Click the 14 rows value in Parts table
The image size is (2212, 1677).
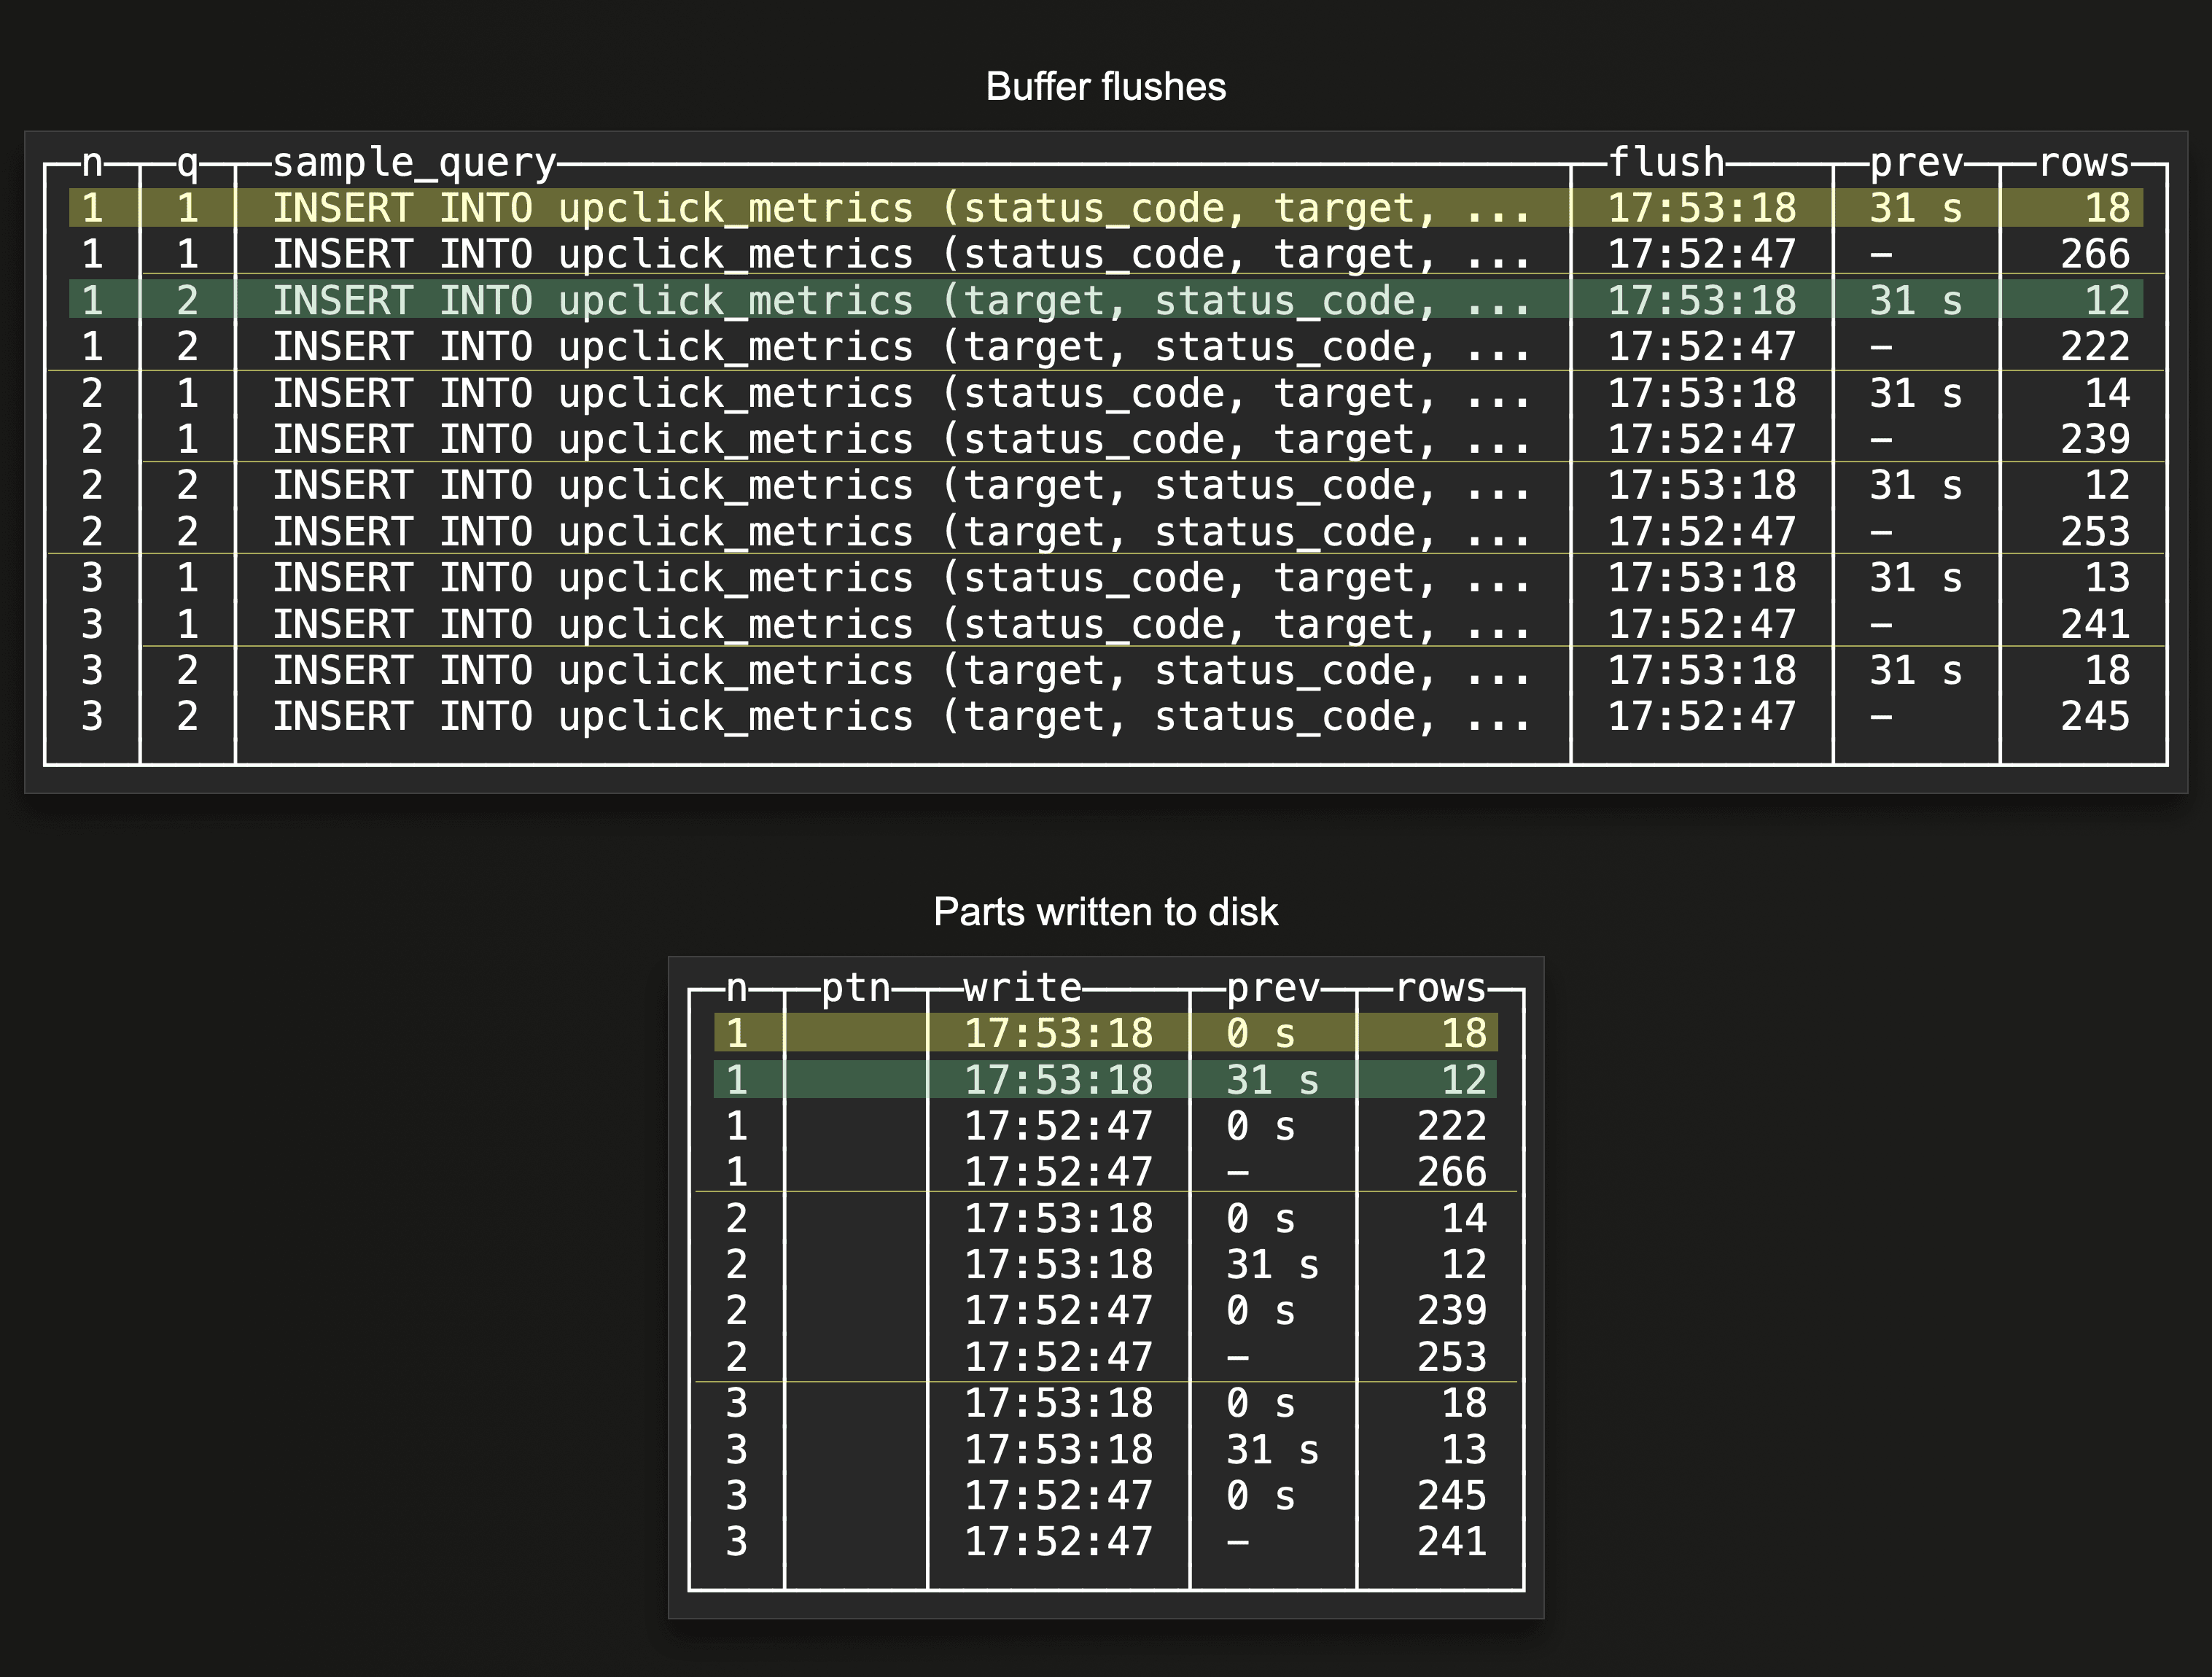(1463, 1219)
